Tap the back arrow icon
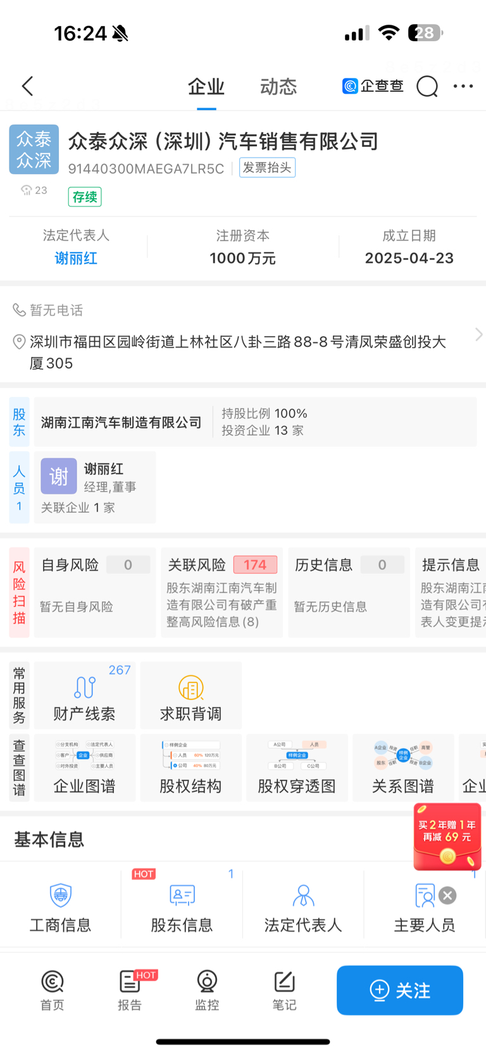Screen dimensions: 486x1054 coord(27,86)
